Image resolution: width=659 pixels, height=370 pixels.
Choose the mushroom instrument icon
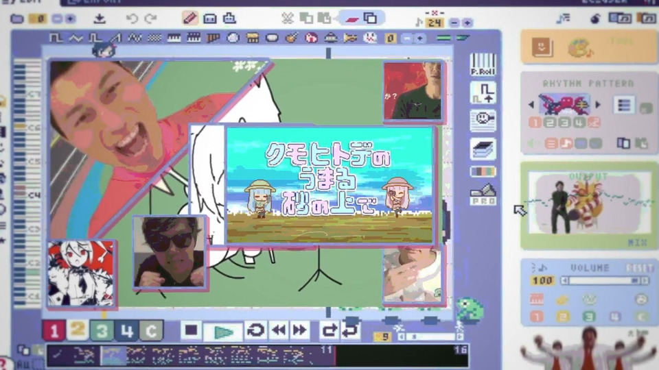tap(311, 38)
